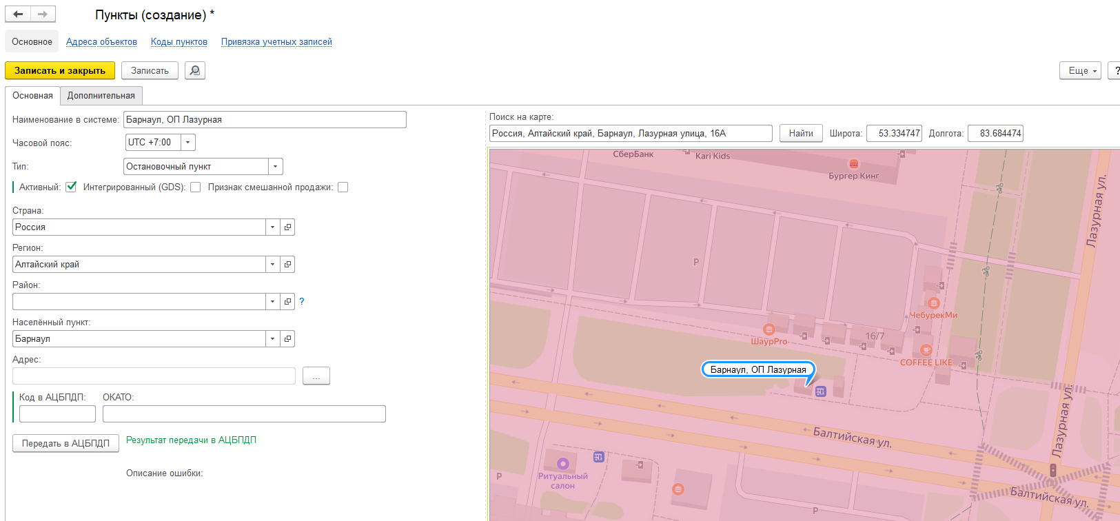Image resolution: width=1120 pixels, height=521 pixels.
Task: Uncheck the Активный checkbox
Action: (71, 187)
